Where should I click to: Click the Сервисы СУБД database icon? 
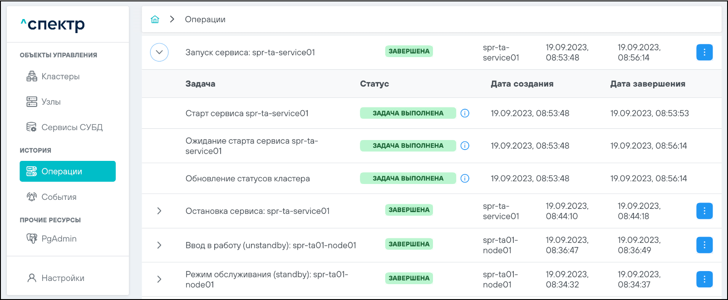[x=31, y=127]
